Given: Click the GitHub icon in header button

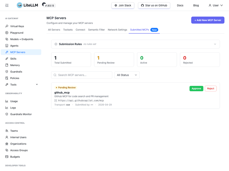Looking at the screenshot, I should click(x=142, y=5).
